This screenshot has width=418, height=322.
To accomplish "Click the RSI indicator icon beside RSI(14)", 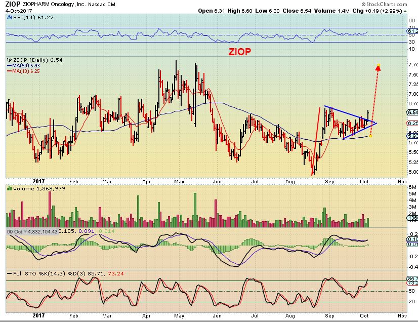I will pos(9,17).
